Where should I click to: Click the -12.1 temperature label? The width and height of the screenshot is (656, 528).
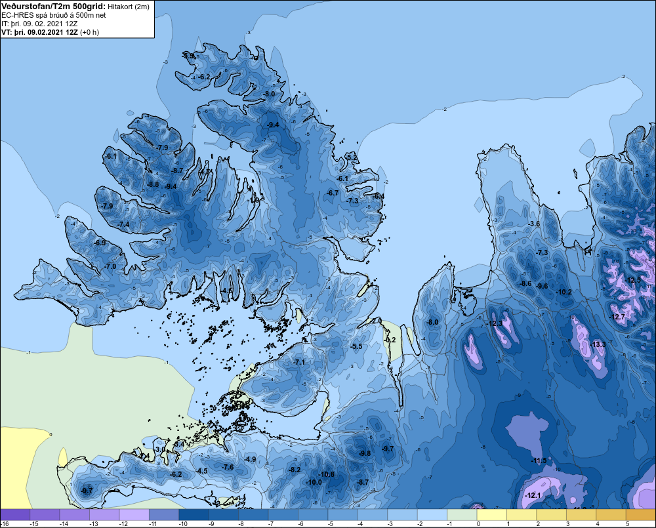coord(533,495)
